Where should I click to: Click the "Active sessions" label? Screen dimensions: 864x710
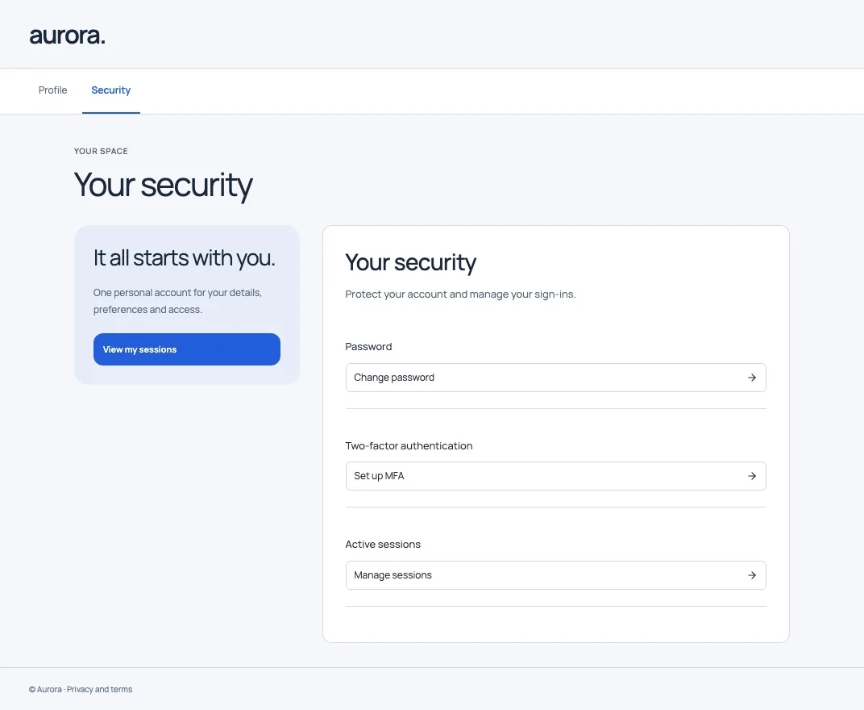pyautogui.click(x=383, y=544)
